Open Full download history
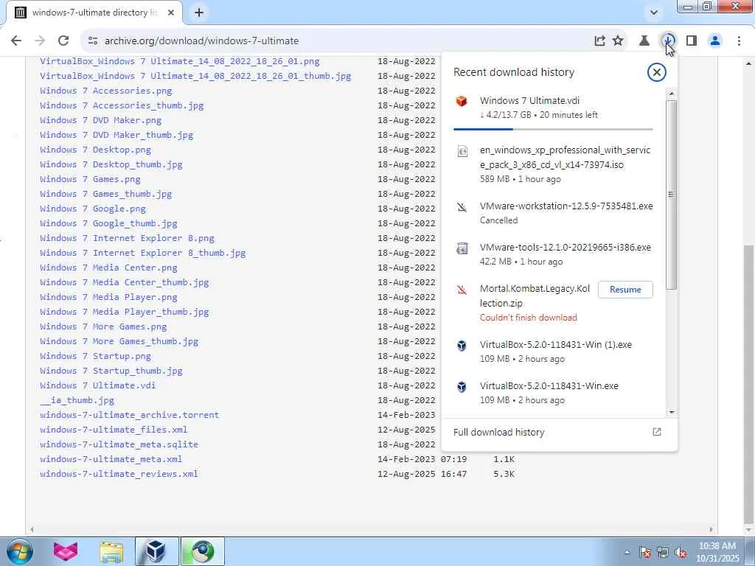755x566 pixels. 559,432
